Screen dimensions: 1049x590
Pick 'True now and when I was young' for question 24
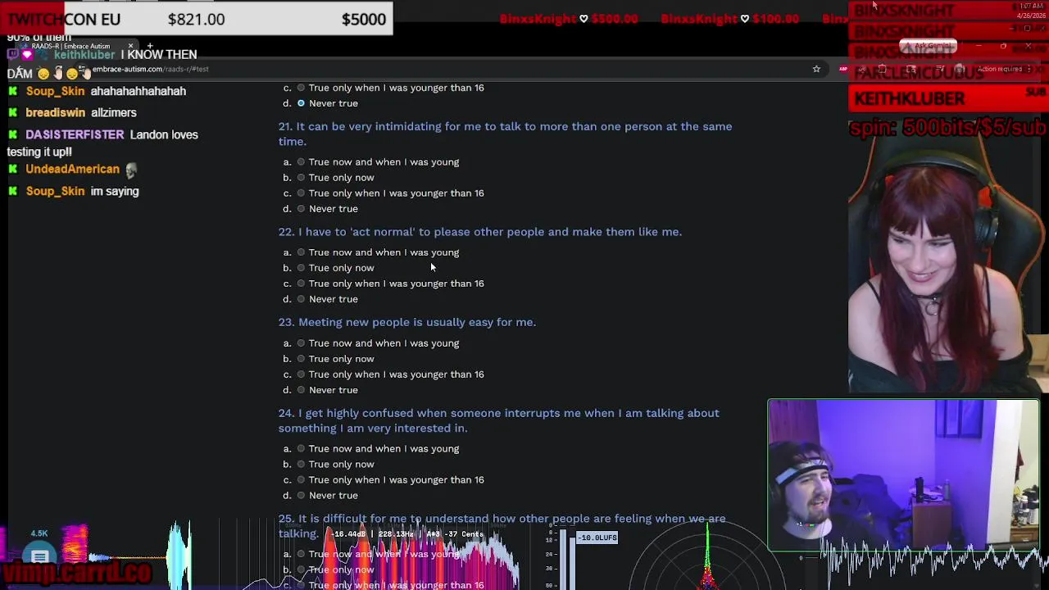[x=301, y=449]
